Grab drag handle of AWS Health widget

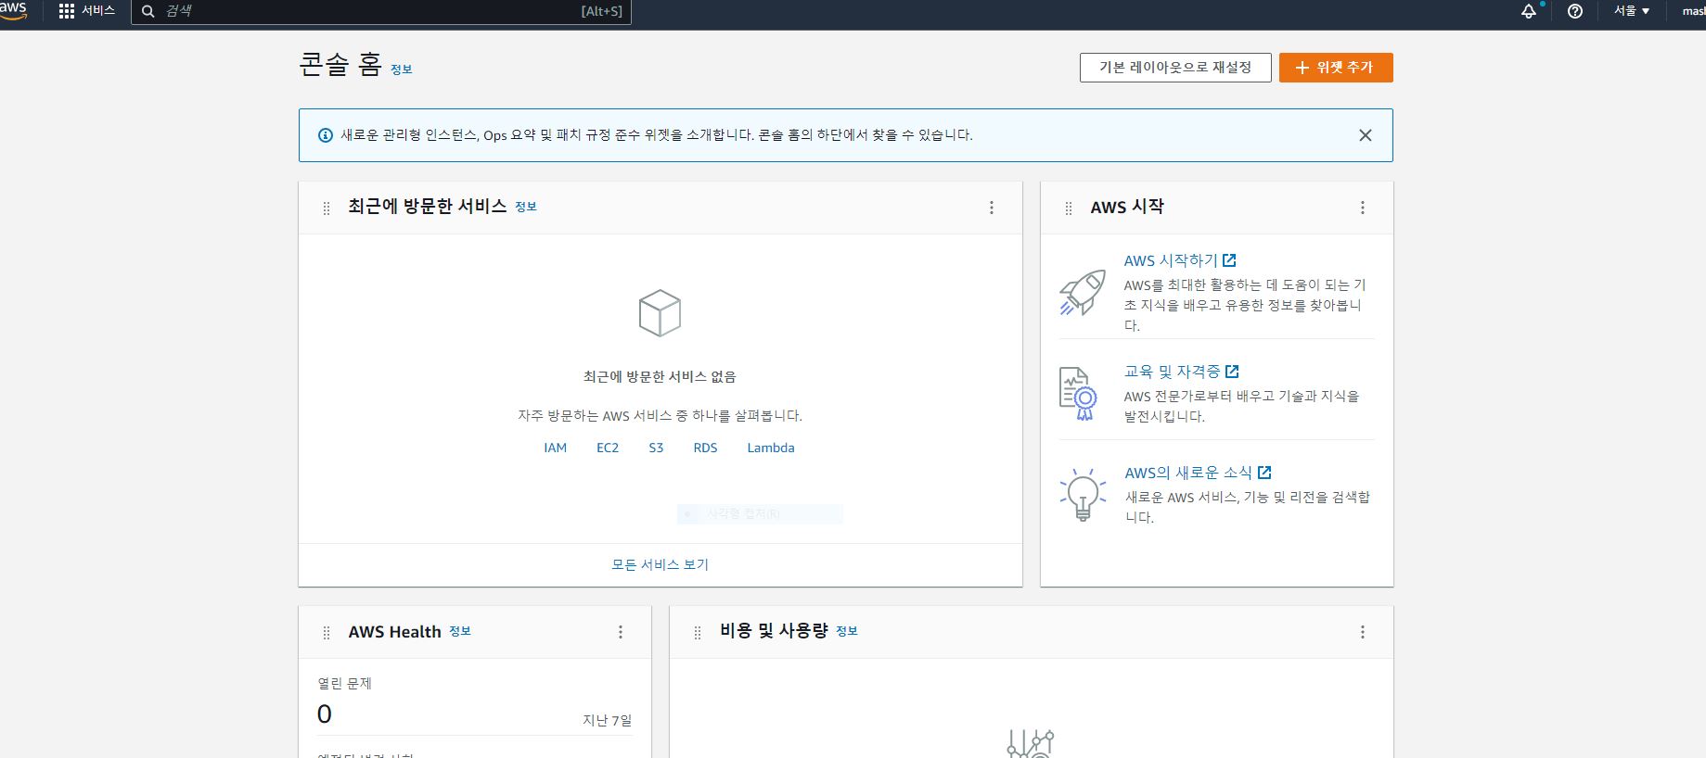pos(327,633)
